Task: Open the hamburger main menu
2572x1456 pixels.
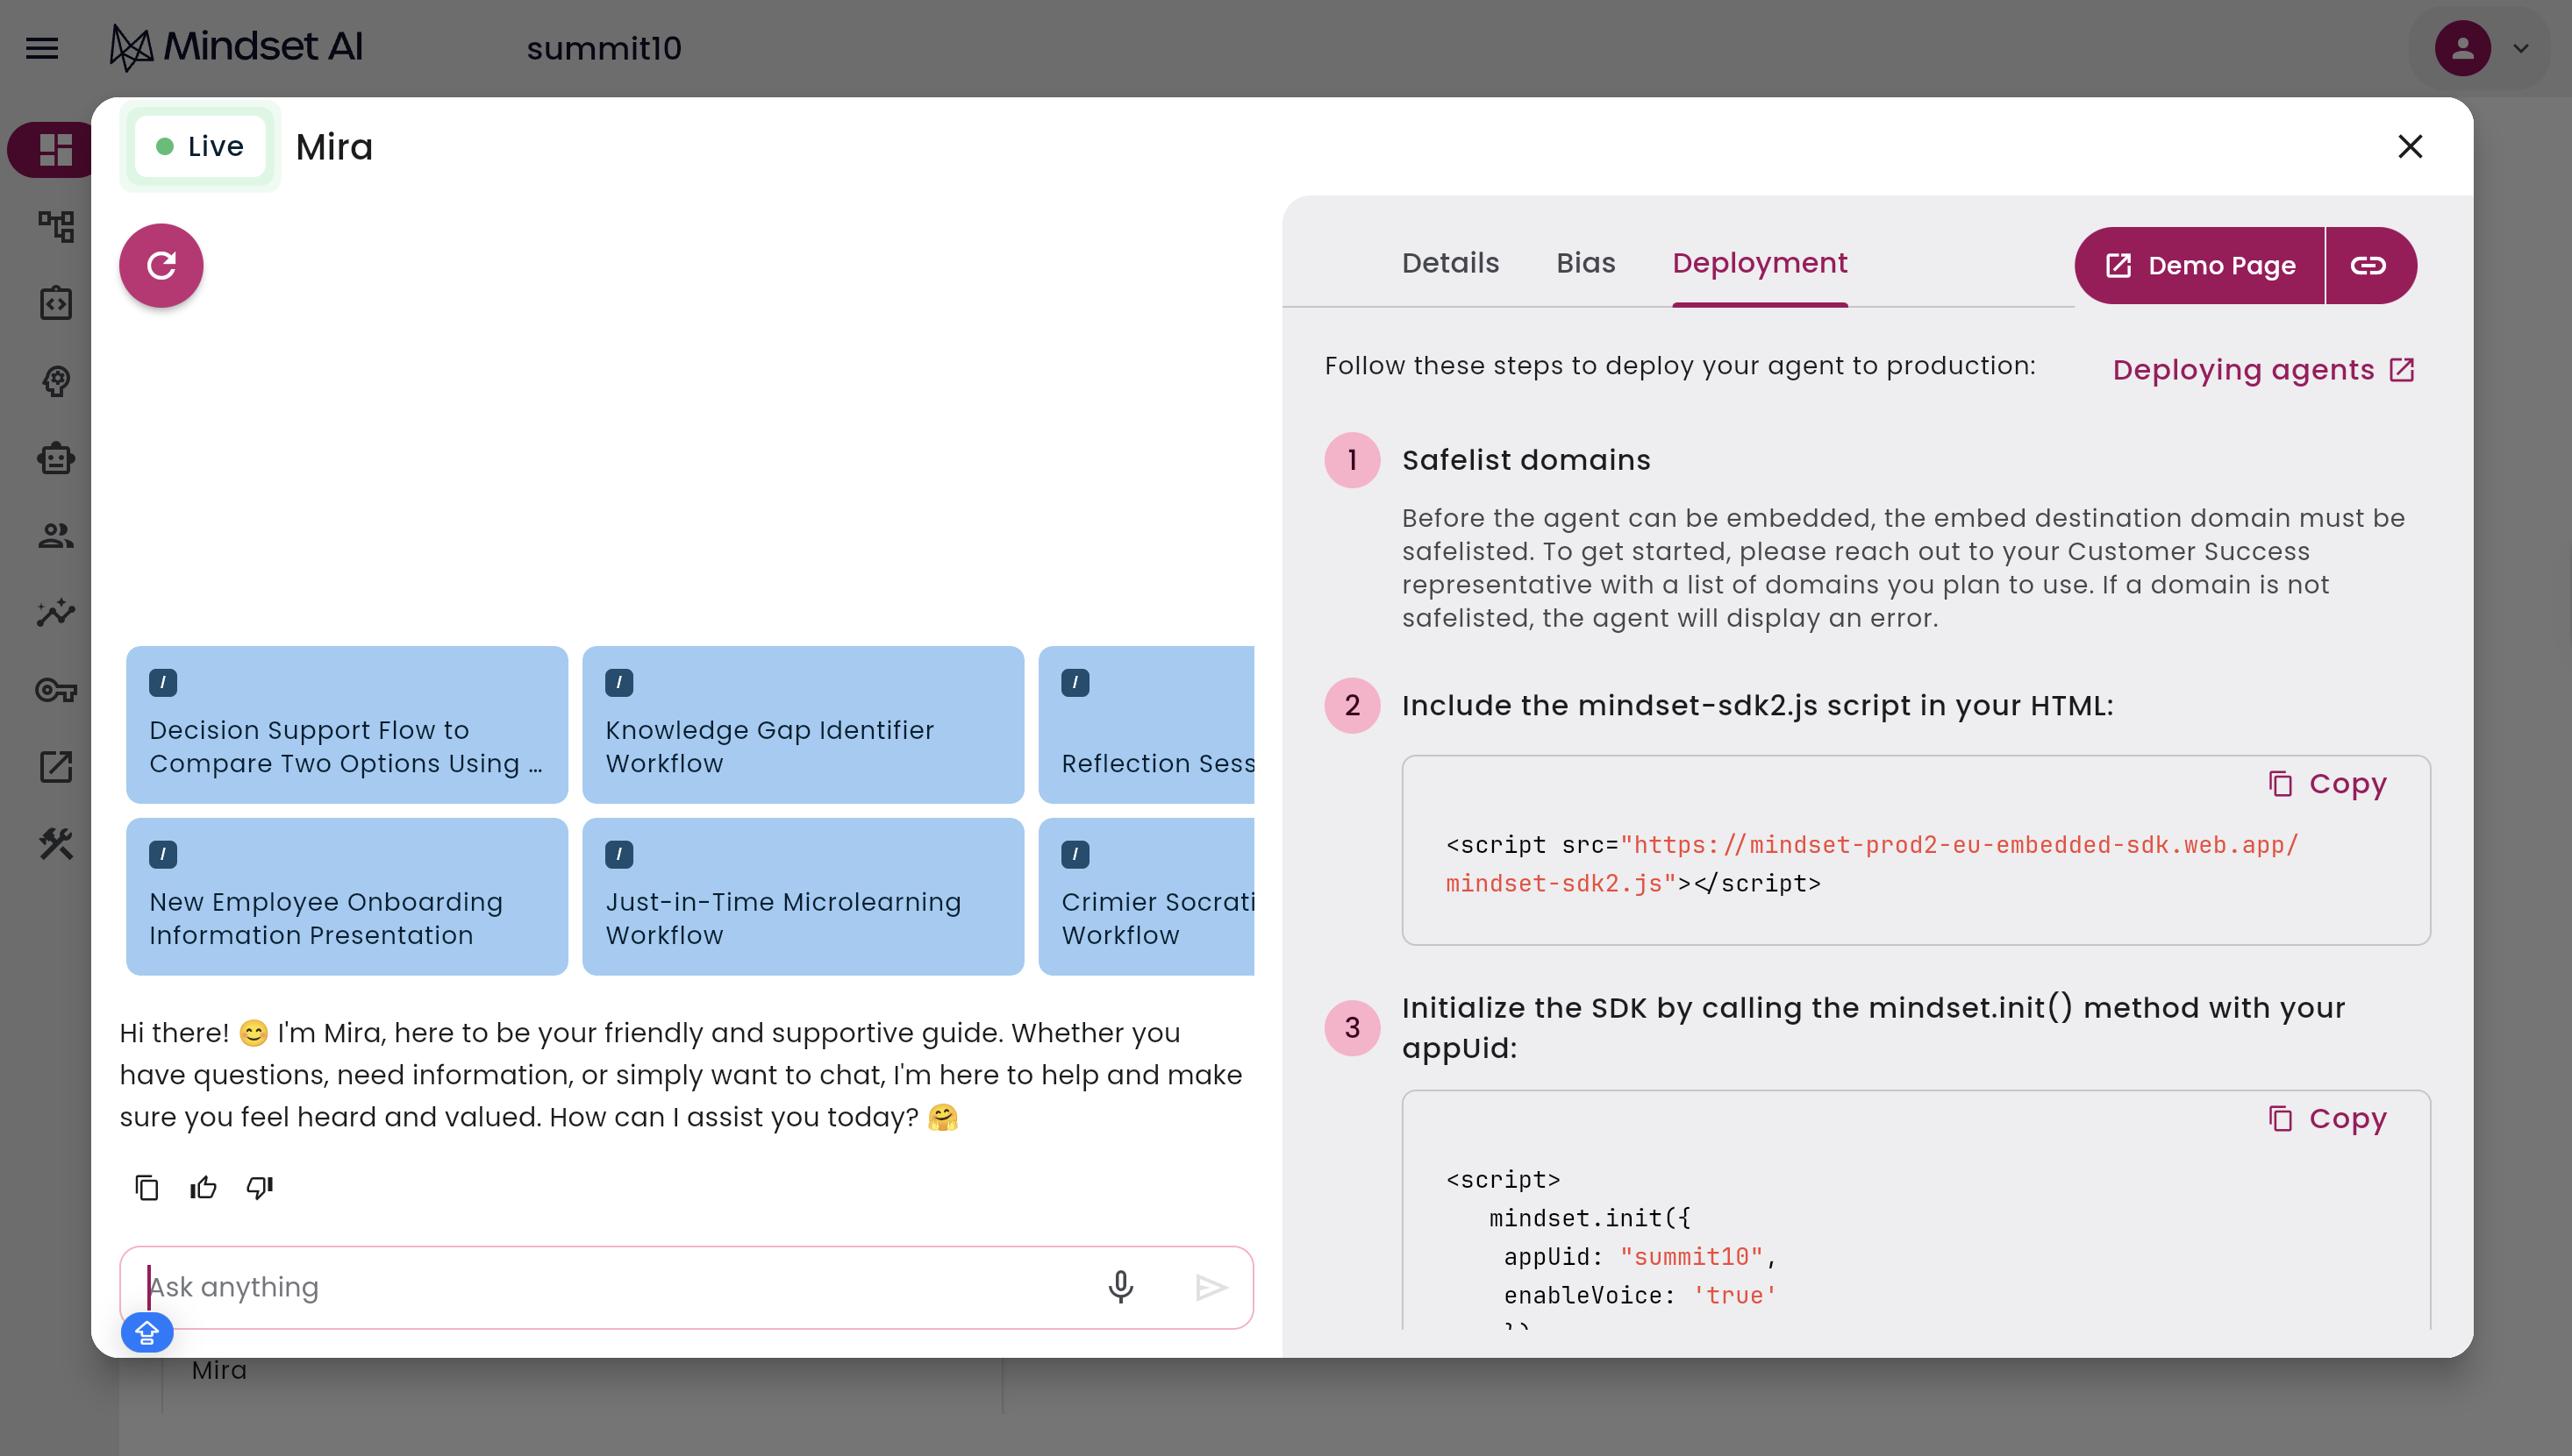Action: click(x=42, y=48)
